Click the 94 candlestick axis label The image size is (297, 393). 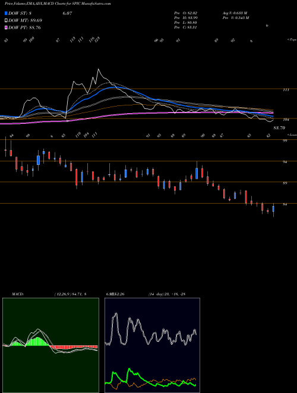[285, 162]
